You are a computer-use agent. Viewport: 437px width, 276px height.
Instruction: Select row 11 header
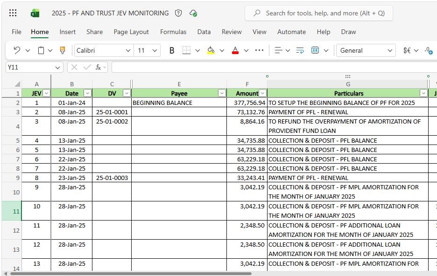click(x=12, y=211)
